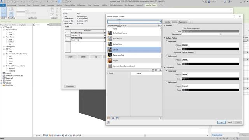The image size is (249, 140).
Task: Collapse library panel with double-chevron icon
Action: tap(161, 70)
